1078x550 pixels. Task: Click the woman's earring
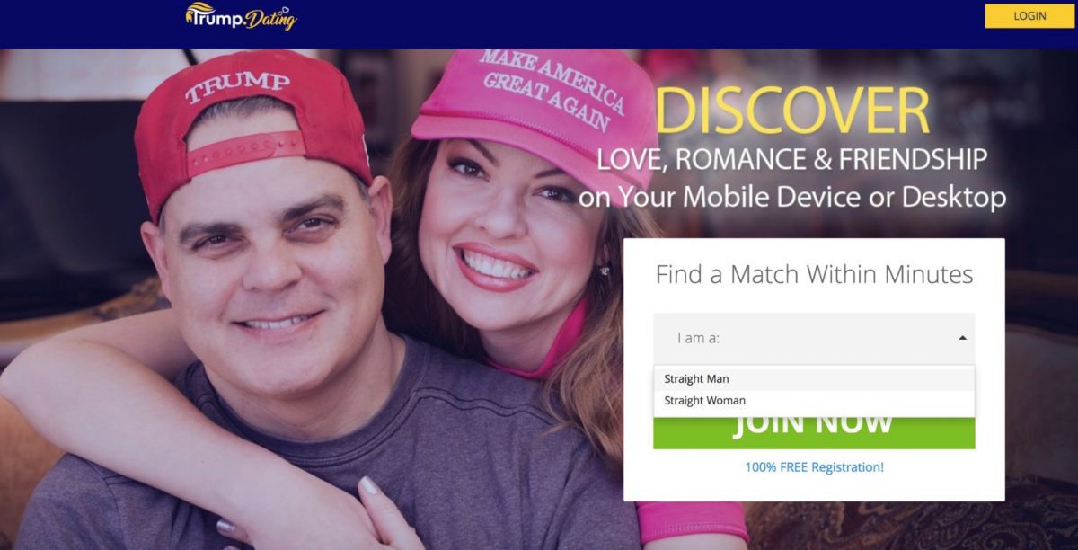[x=604, y=271]
